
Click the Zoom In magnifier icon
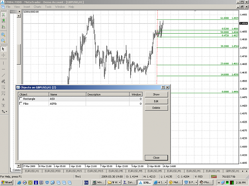click(x=3, y=34)
